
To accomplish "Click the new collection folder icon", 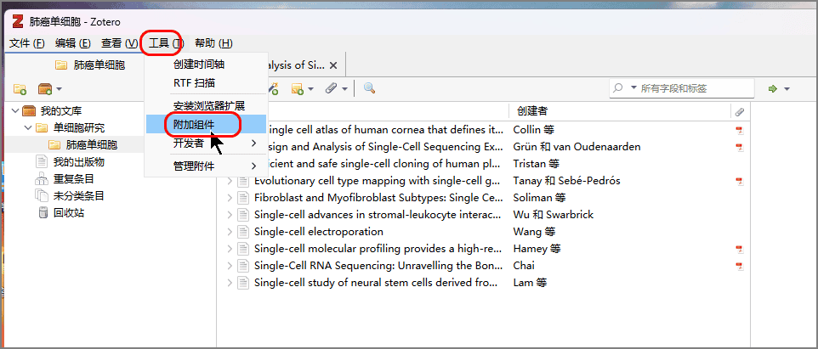I will [20, 88].
